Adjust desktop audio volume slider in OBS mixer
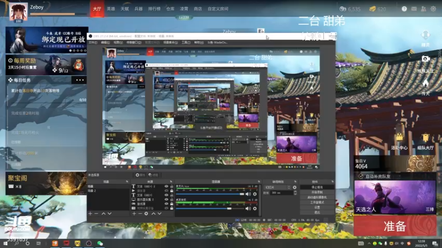Image resolution: width=442 pixels, height=248 pixels. 210,208
